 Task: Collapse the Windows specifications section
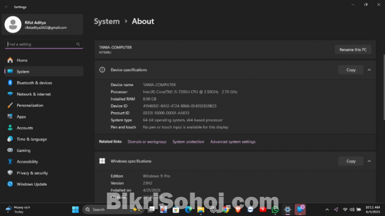pos(369,161)
